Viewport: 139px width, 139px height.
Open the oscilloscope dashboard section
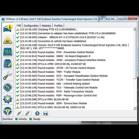point(8,52)
